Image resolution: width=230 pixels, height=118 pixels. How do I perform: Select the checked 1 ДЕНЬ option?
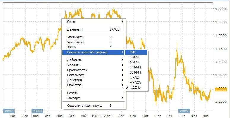click(136, 88)
